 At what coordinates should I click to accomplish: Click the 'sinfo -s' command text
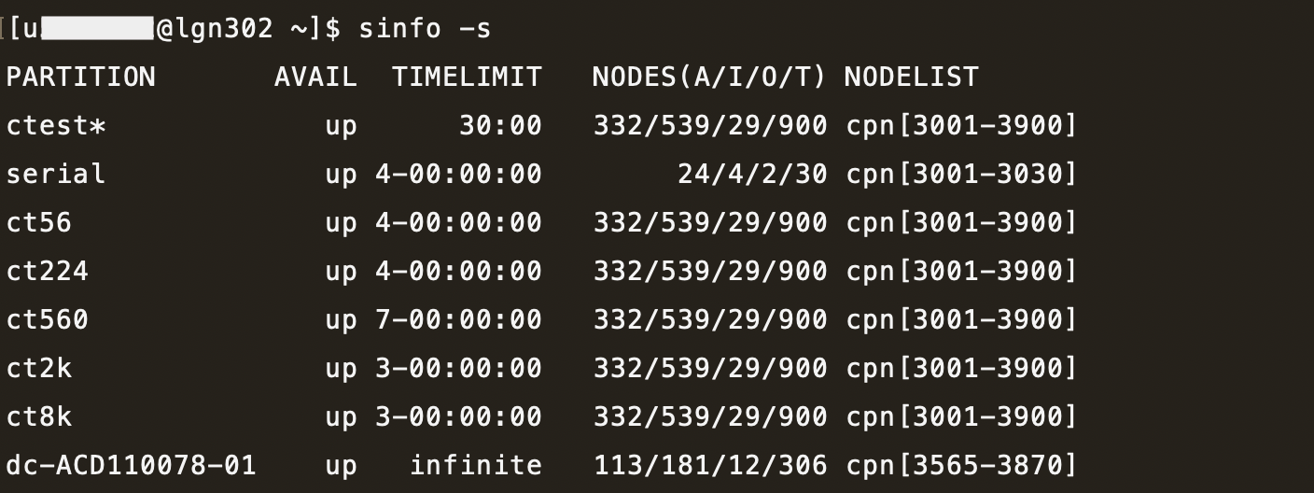pyautogui.click(x=425, y=29)
